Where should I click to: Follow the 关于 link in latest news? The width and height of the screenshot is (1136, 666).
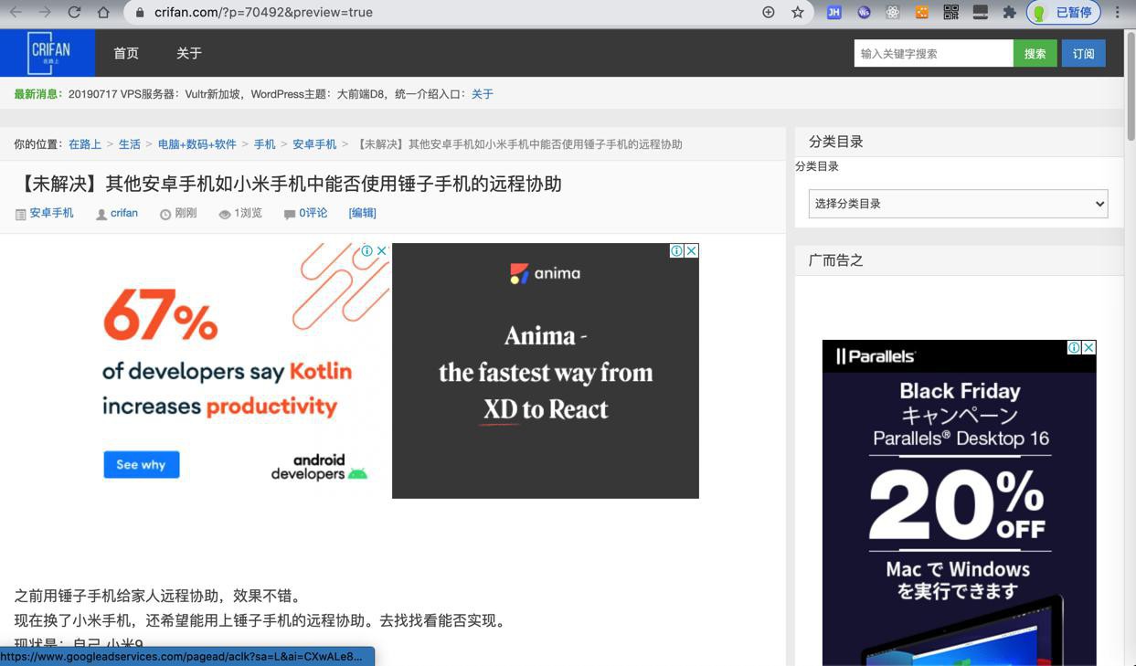click(x=483, y=94)
